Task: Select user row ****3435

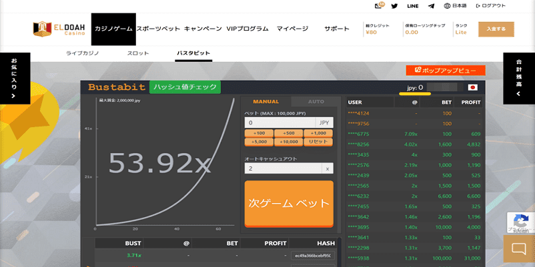Action: (414, 154)
